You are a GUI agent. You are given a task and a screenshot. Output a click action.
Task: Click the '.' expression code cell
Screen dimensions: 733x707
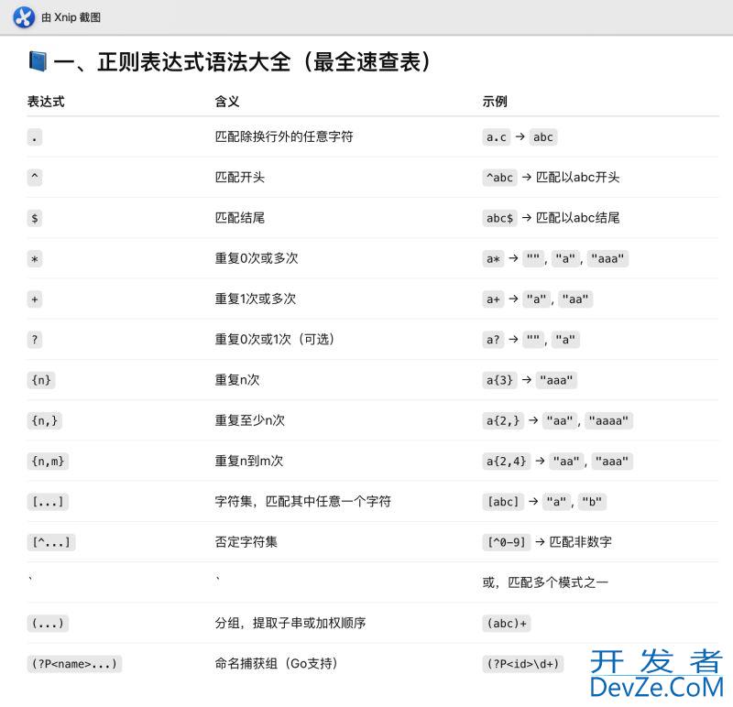[35, 137]
